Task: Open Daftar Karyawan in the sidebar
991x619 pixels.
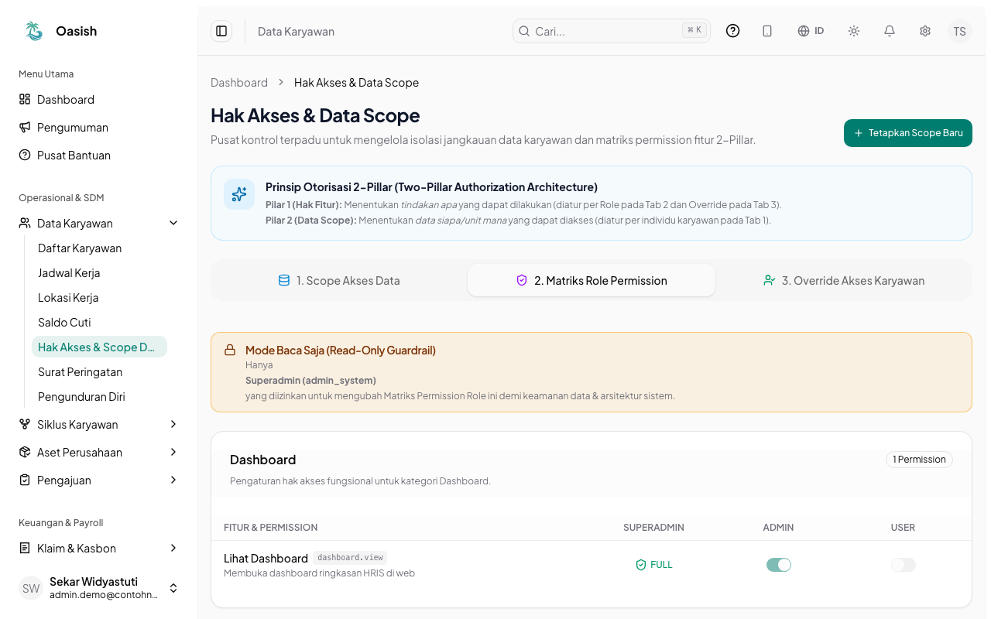Action: (x=99, y=248)
